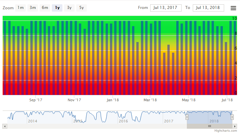
Task: Click the selected navigator range area
Action: pyautogui.click(x=210, y=117)
